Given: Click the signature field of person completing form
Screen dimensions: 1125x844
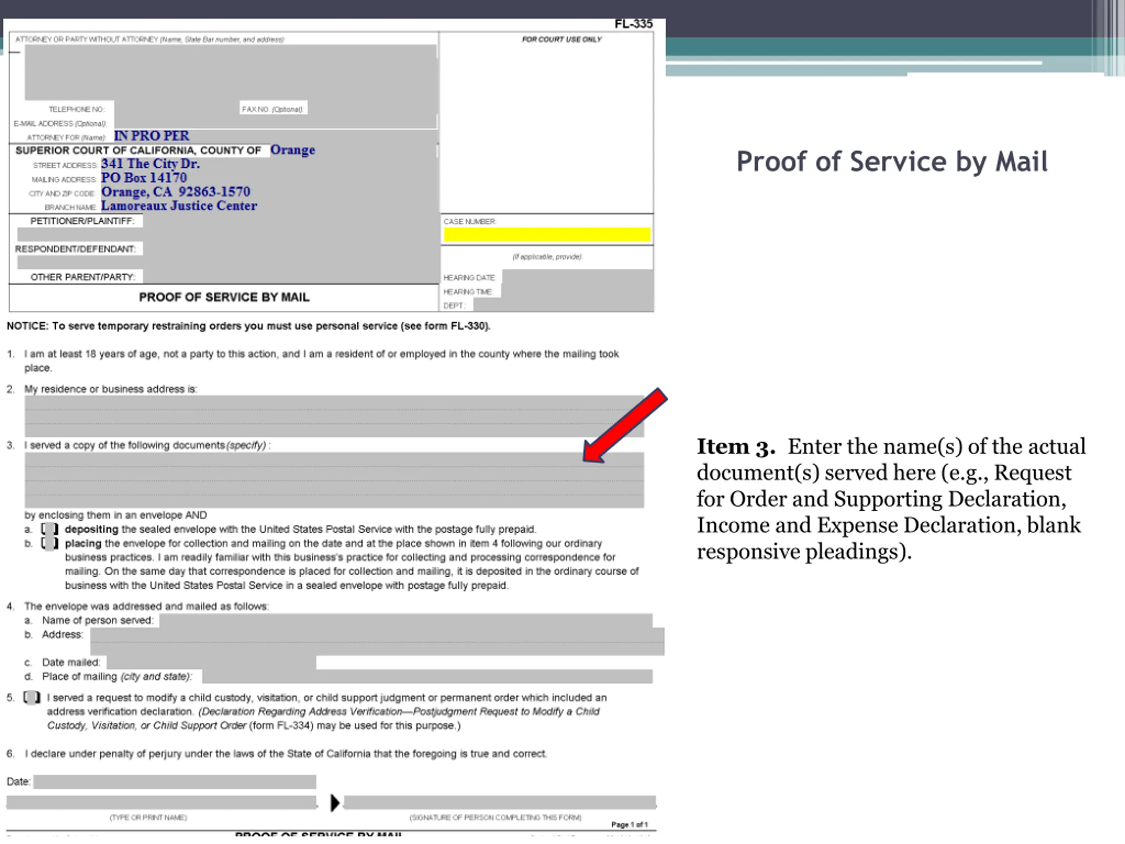Looking at the screenshot, I should tap(500, 802).
